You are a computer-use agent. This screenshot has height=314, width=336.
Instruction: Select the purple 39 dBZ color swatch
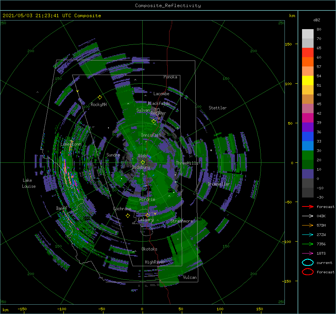(308, 127)
